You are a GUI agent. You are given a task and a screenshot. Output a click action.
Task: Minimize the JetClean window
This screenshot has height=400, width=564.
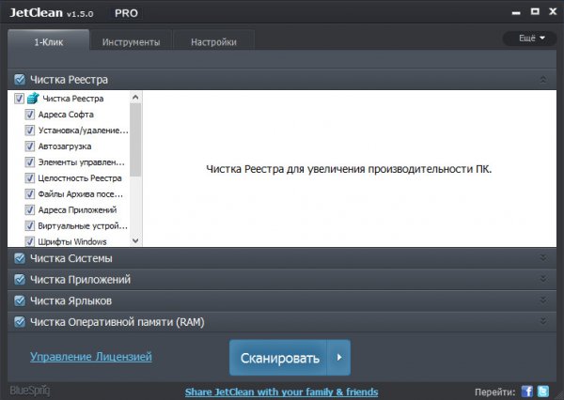(x=516, y=12)
